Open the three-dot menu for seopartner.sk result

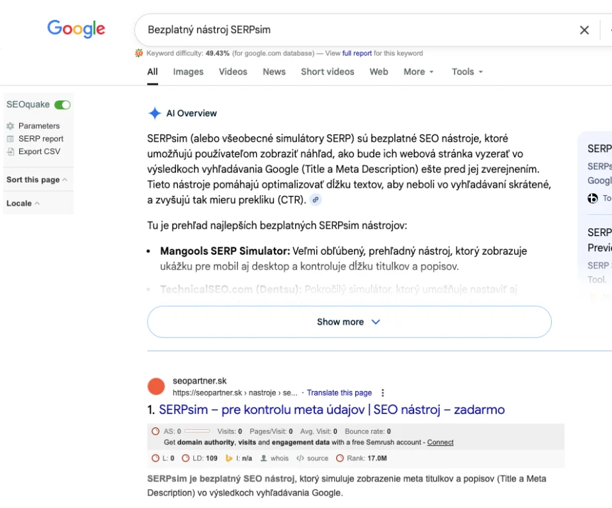pos(382,393)
